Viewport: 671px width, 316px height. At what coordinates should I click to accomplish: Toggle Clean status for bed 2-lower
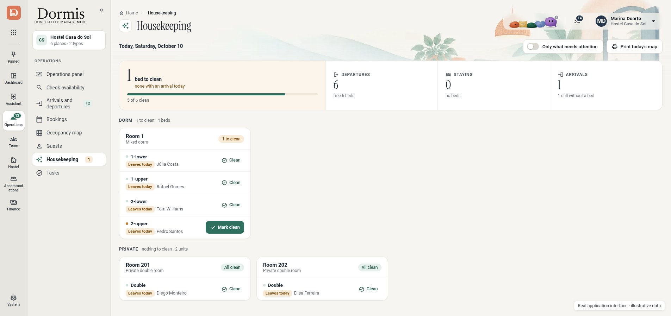231,205
